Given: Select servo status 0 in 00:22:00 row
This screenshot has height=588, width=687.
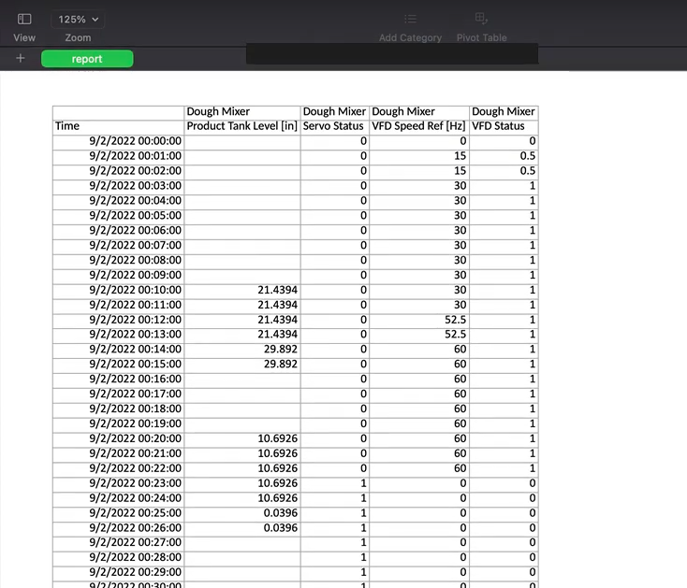Looking at the screenshot, I should tap(335, 468).
